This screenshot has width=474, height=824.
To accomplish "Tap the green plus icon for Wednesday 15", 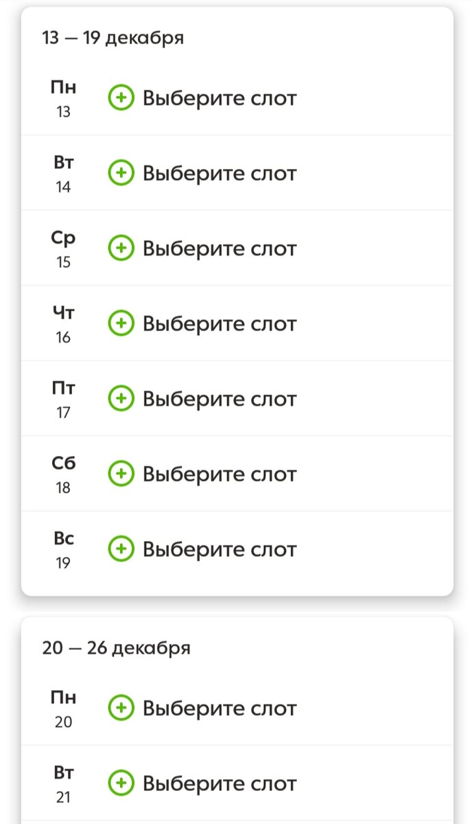I will tap(122, 249).
